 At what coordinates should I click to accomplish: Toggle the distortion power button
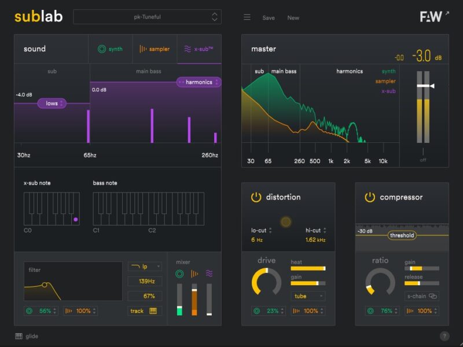coord(256,197)
